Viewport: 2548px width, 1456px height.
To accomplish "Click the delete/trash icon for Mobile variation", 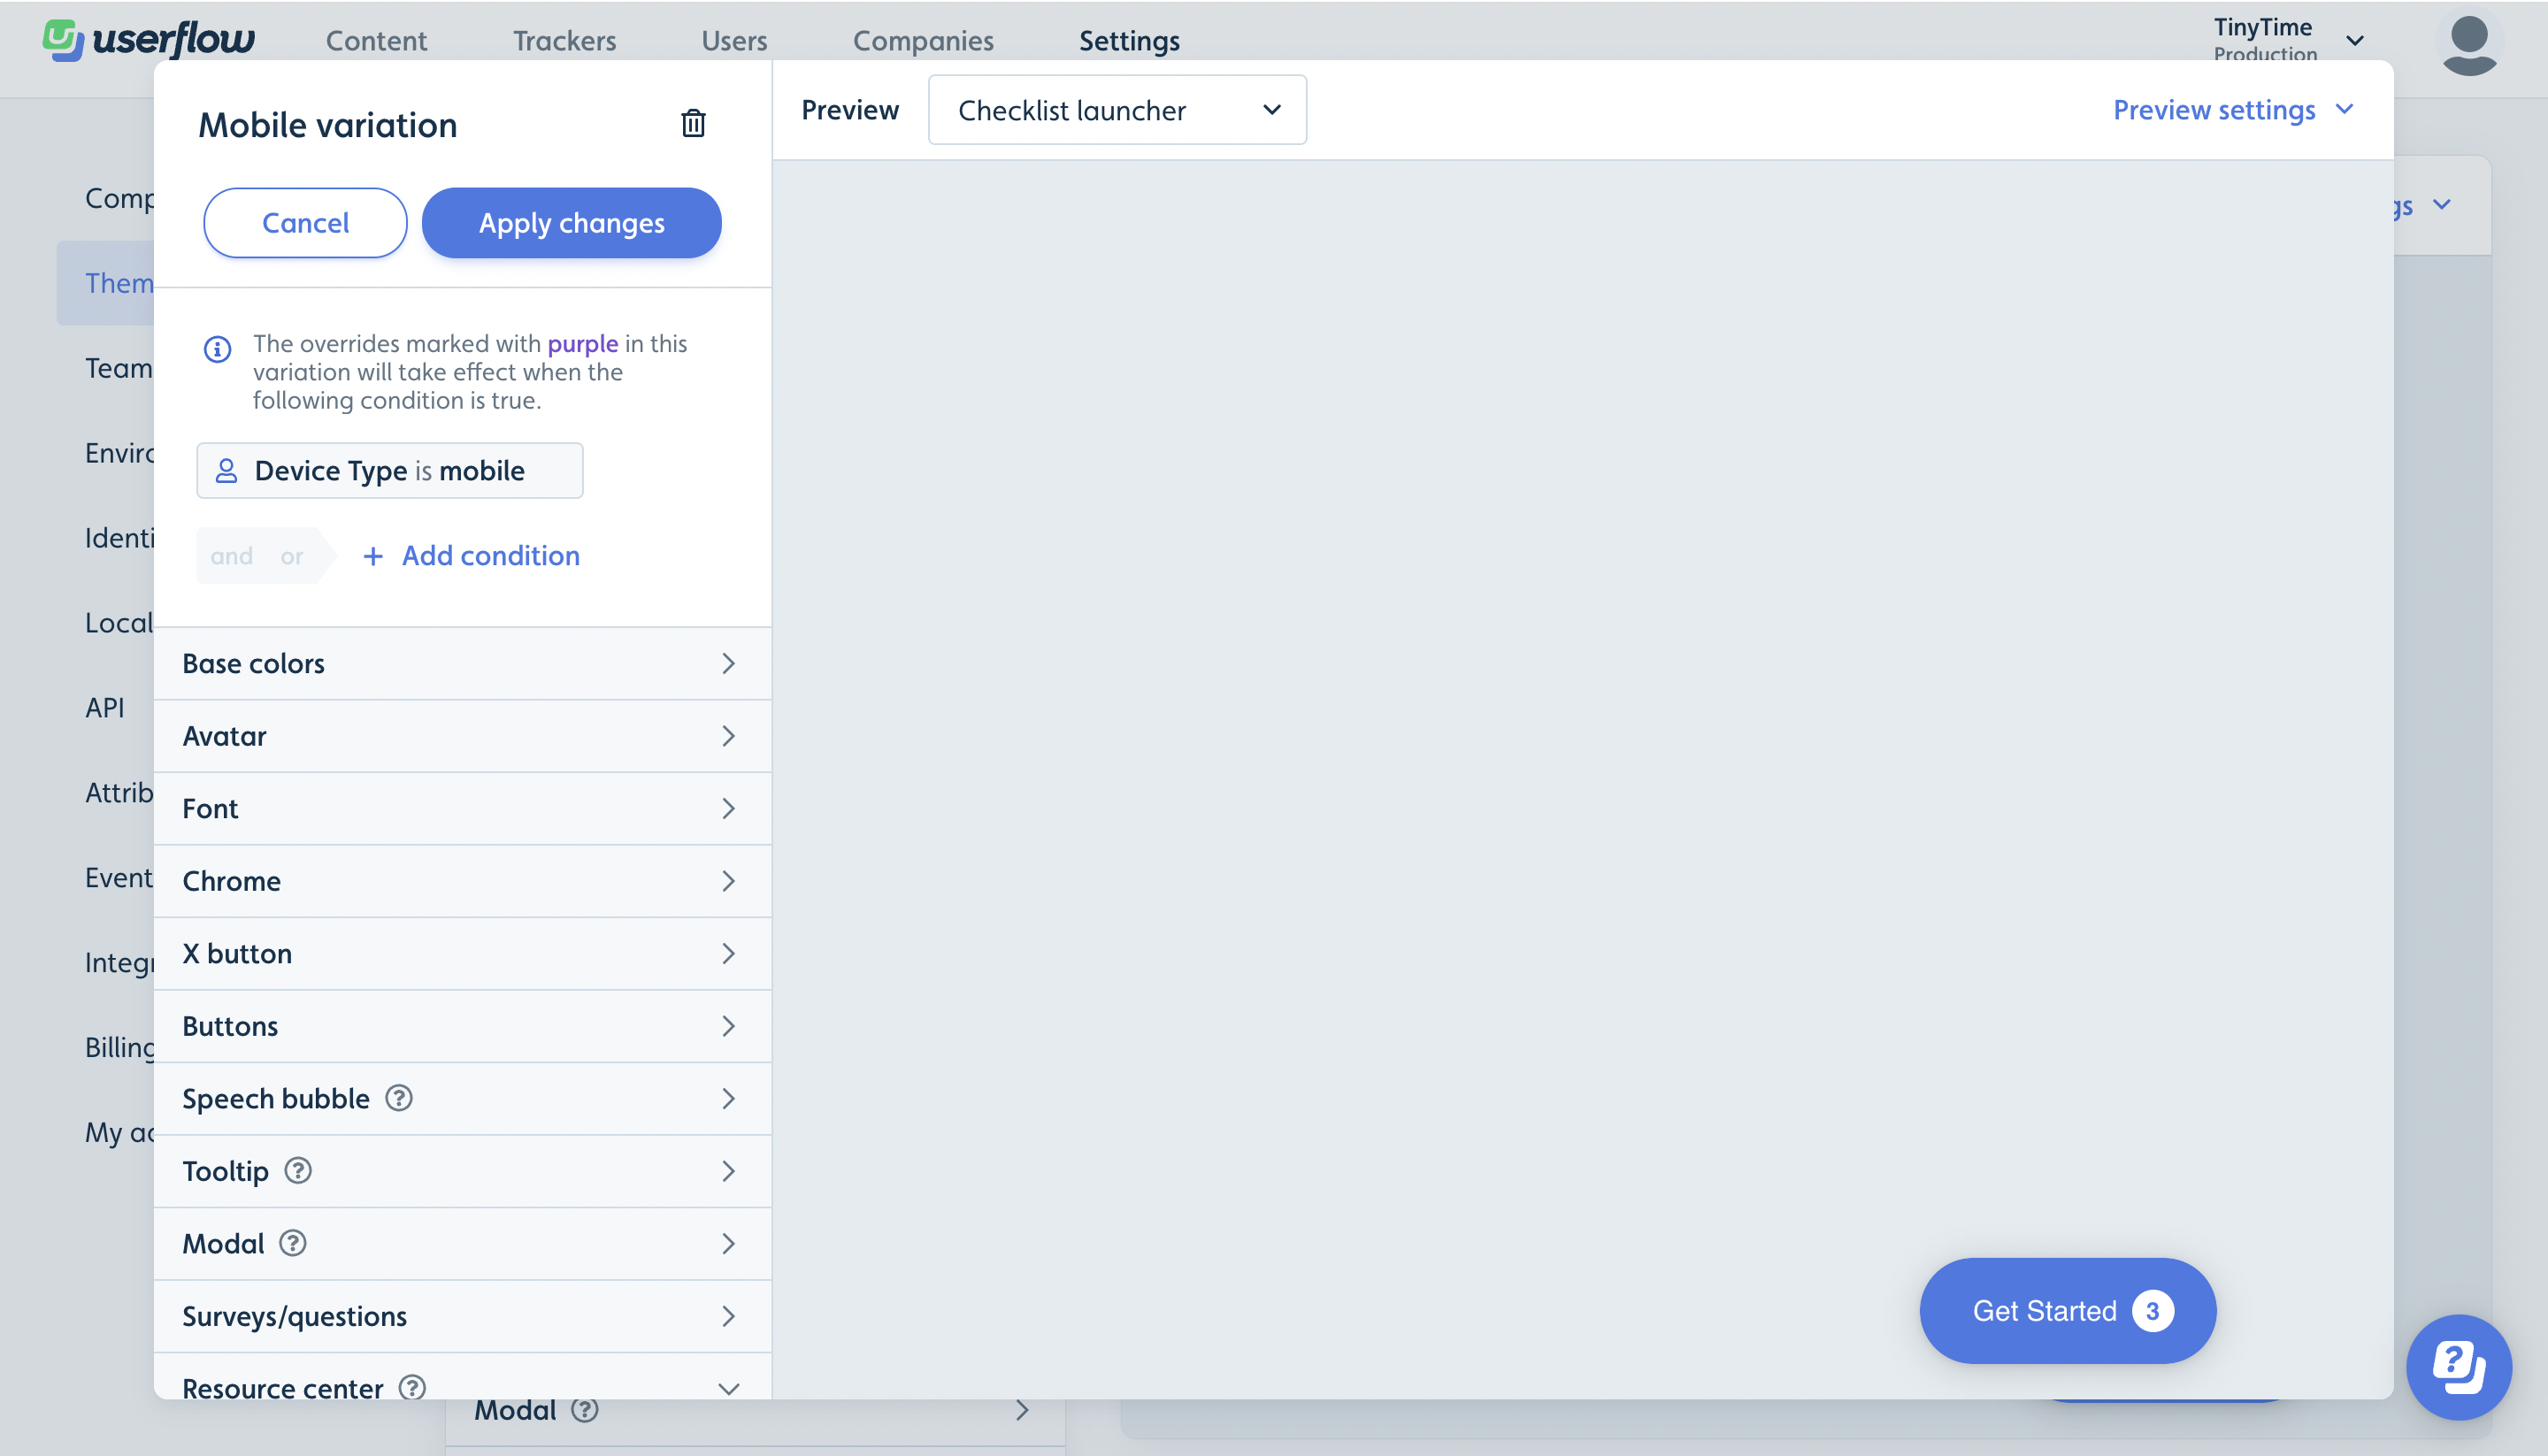I will [693, 122].
